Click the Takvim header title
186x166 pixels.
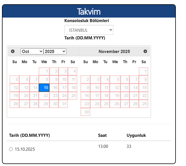(89, 12)
